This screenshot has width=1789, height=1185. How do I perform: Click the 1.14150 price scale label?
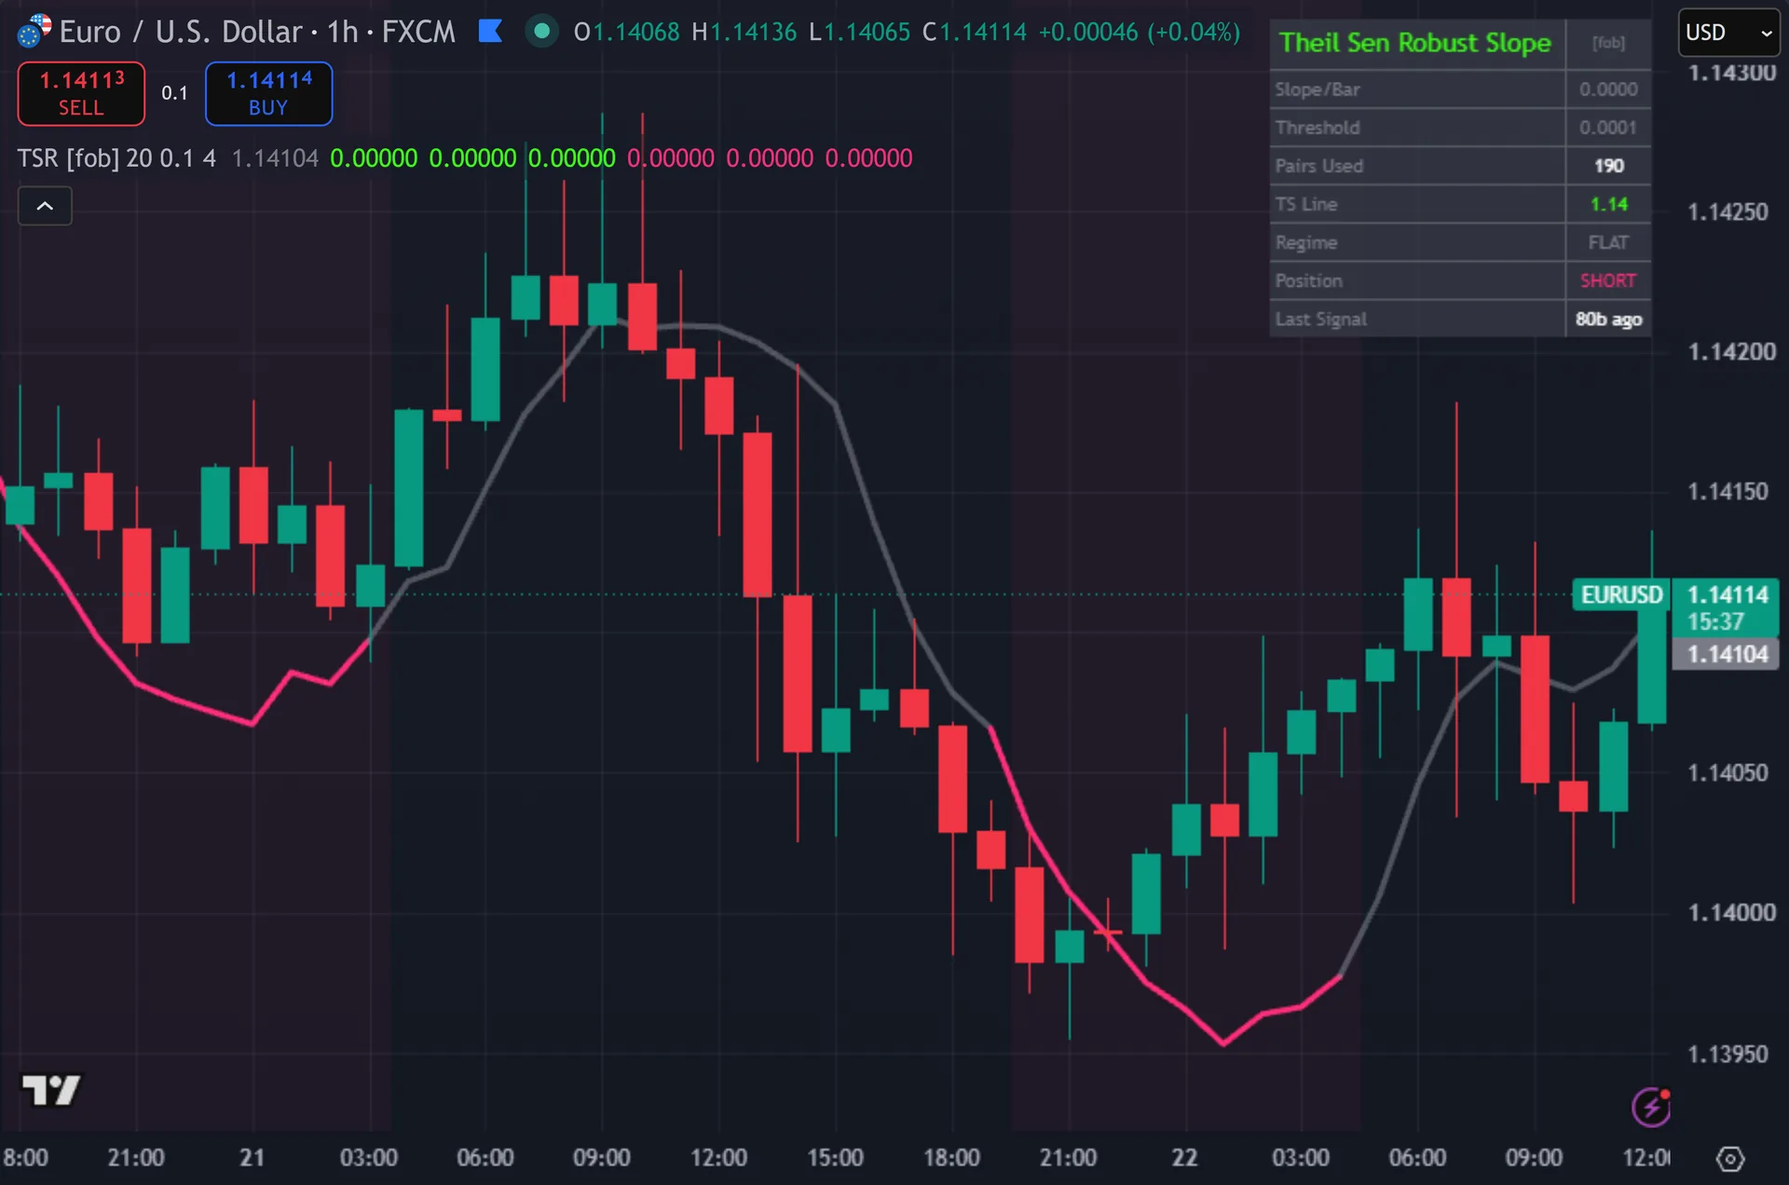pyautogui.click(x=1728, y=492)
